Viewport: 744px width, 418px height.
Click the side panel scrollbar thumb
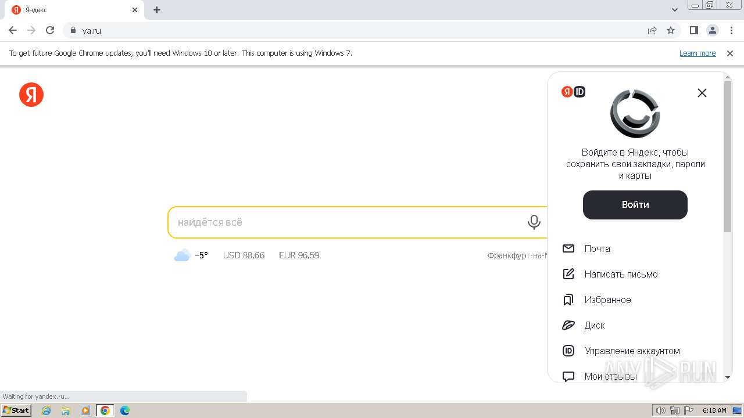pyautogui.click(x=728, y=157)
